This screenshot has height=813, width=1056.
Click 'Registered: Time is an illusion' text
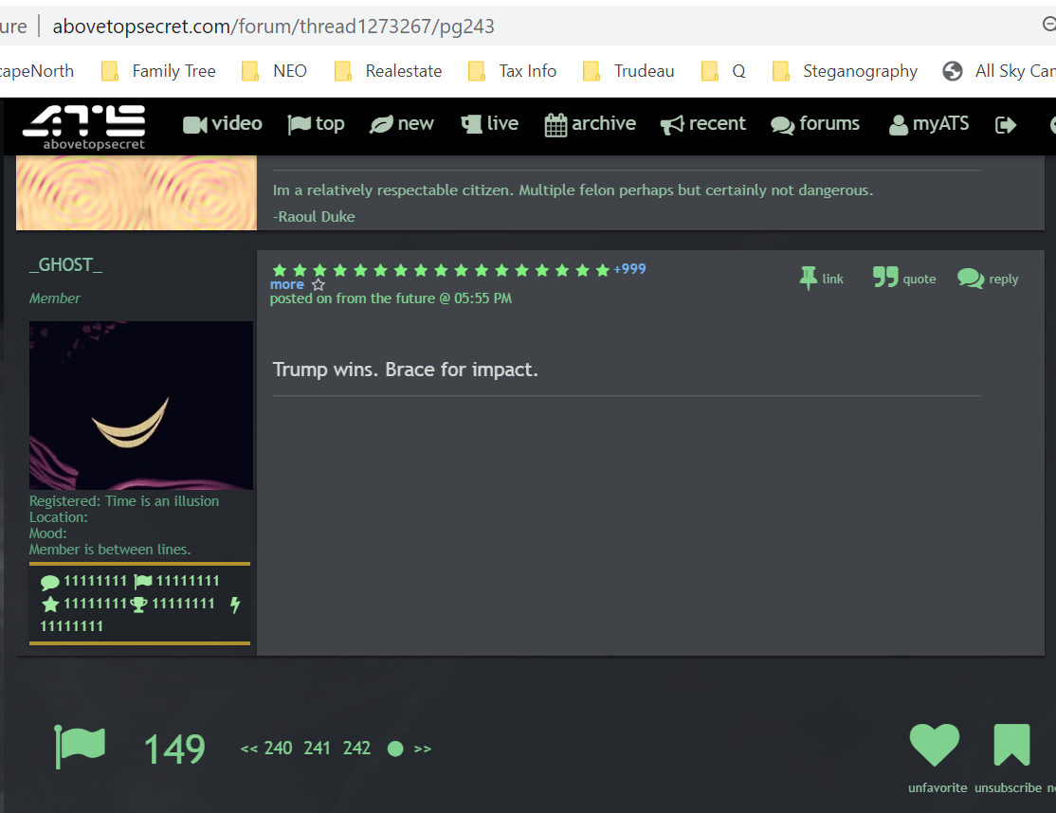[124, 500]
